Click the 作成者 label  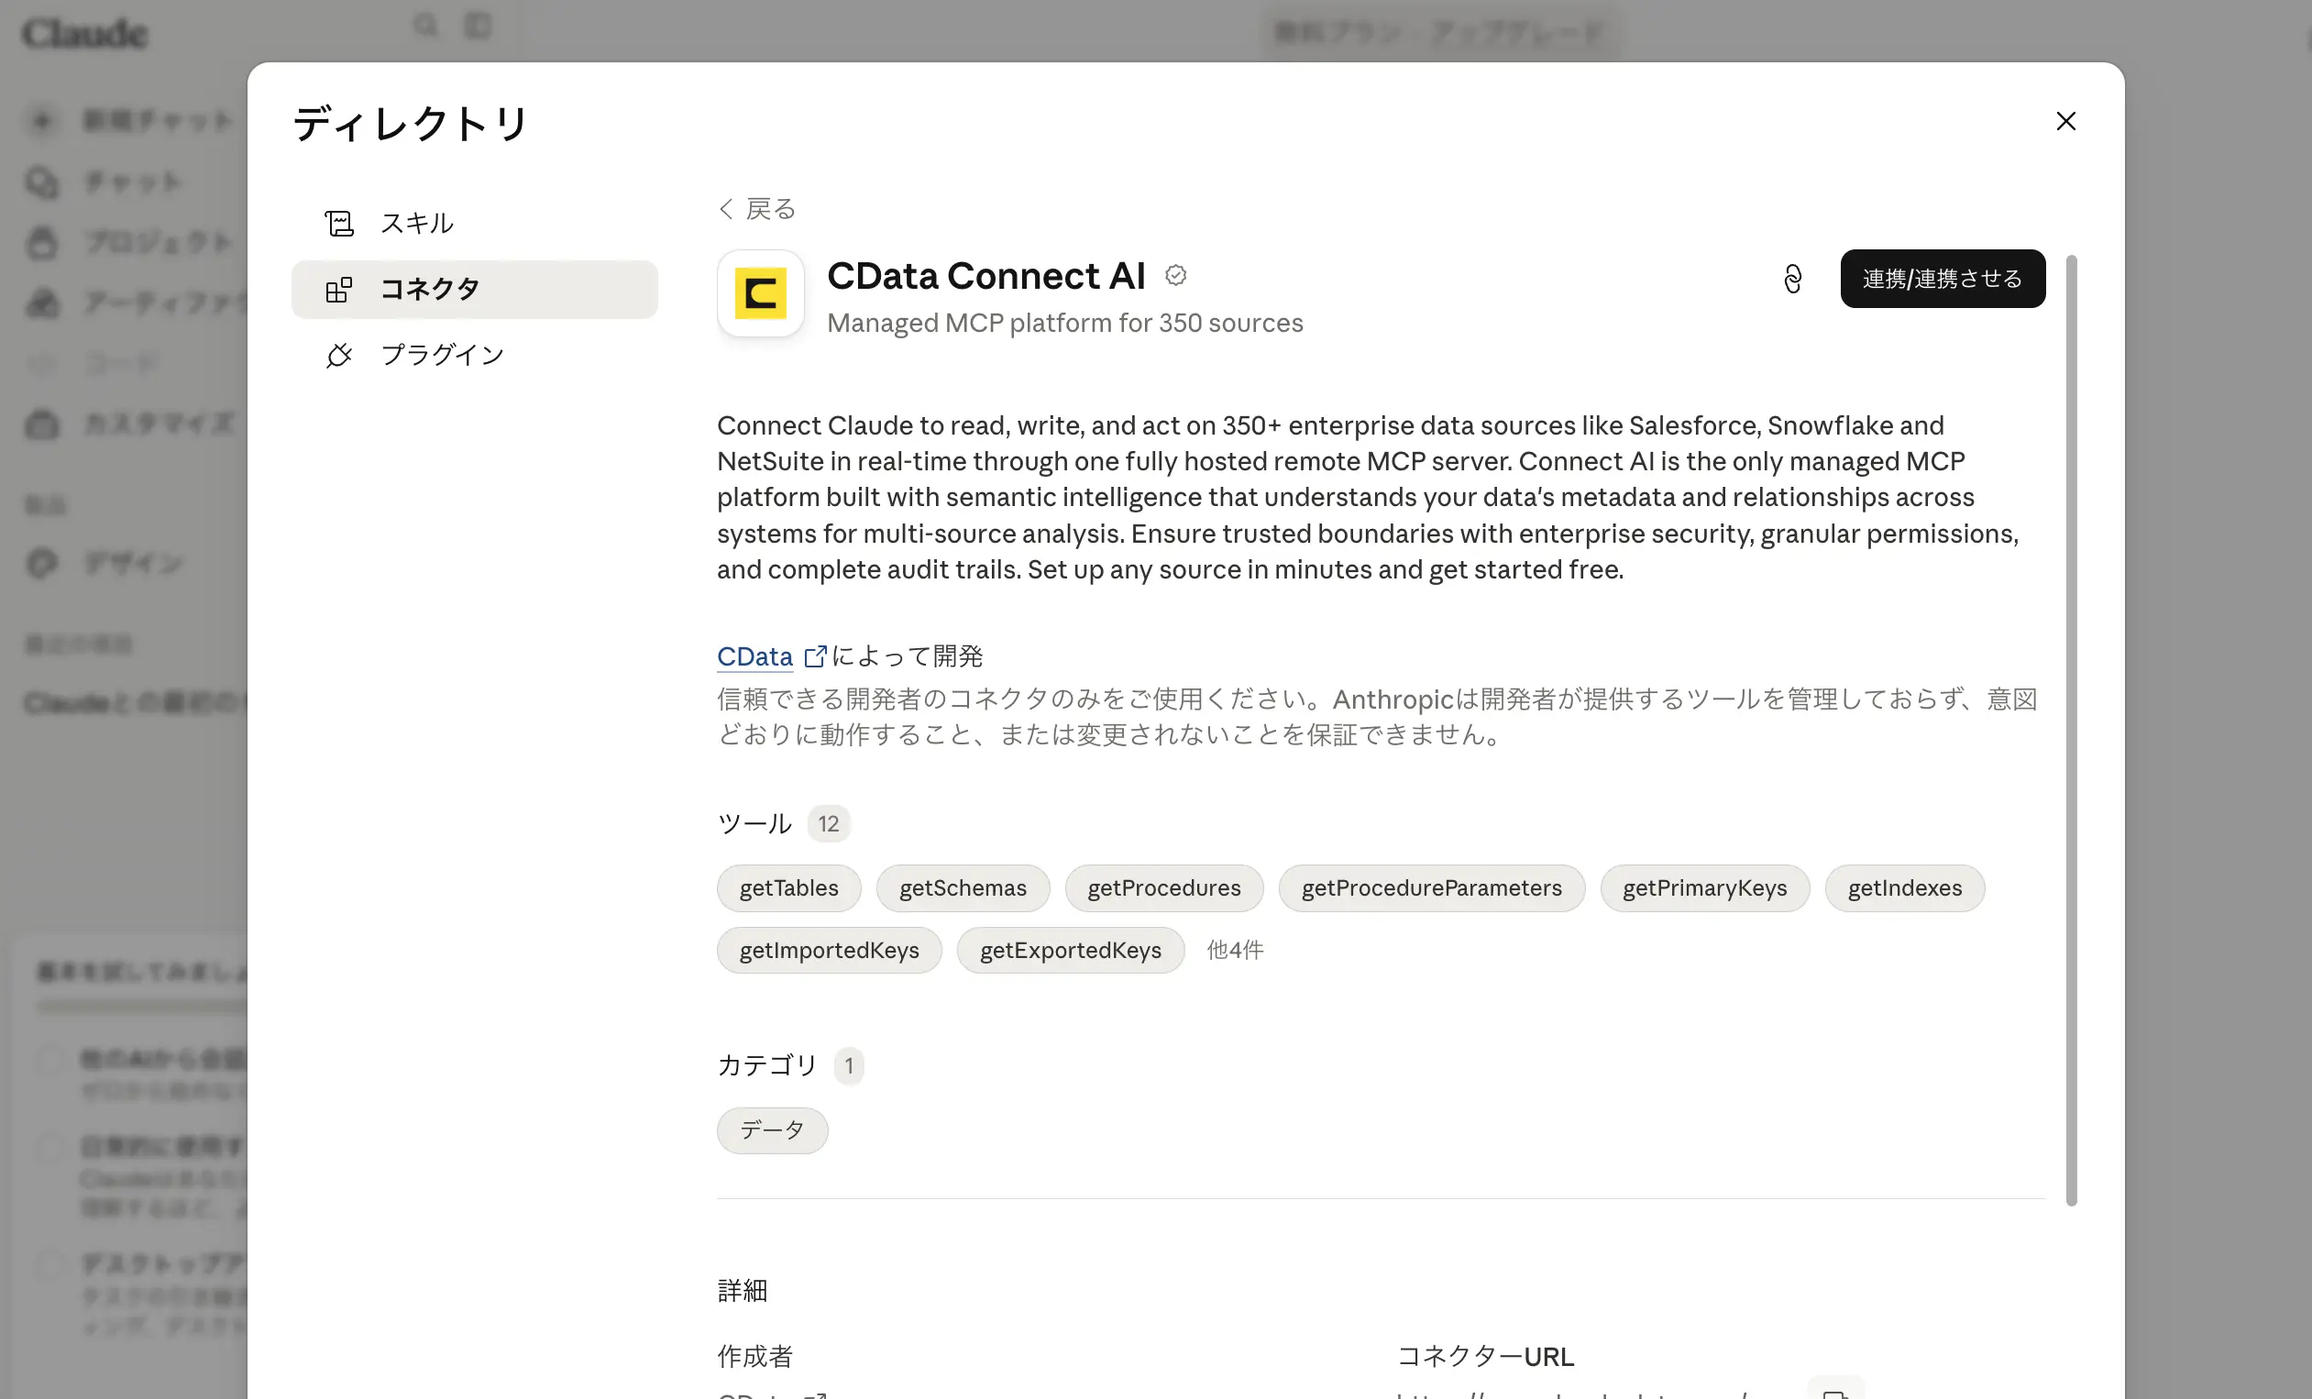pos(755,1357)
